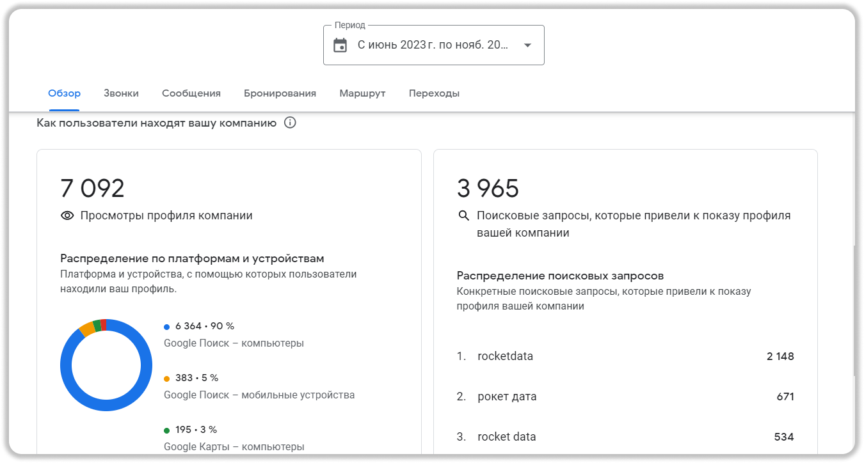Open the Сообщения tab

(x=191, y=93)
